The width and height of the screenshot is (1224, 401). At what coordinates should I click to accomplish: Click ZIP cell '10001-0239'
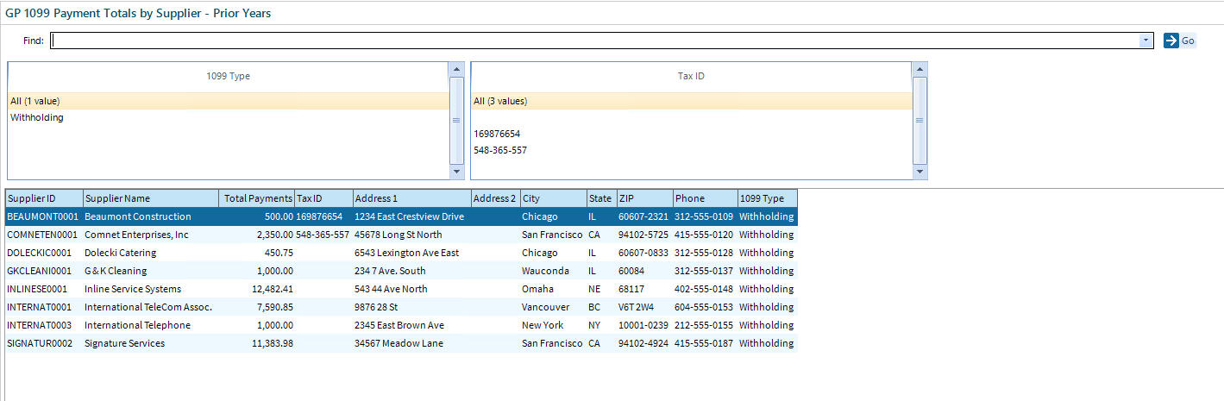click(x=644, y=325)
